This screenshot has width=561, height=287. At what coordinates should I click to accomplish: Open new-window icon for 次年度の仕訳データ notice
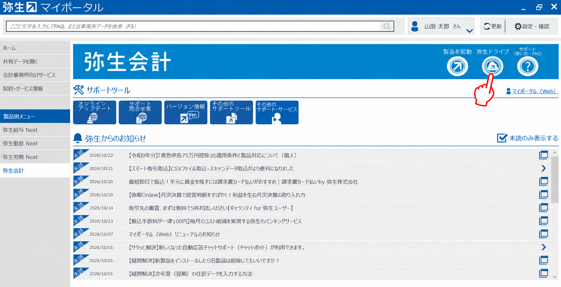(x=543, y=273)
